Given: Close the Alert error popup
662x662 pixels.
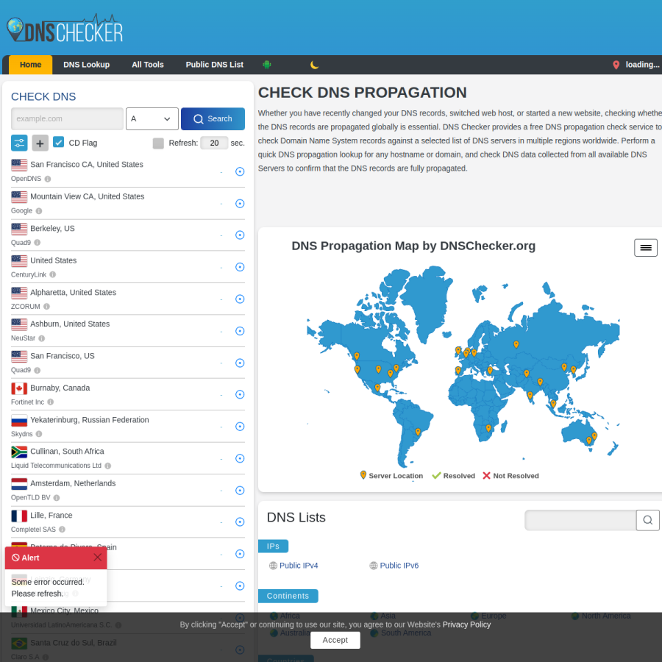Looking at the screenshot, I should (x=98, y=558).
